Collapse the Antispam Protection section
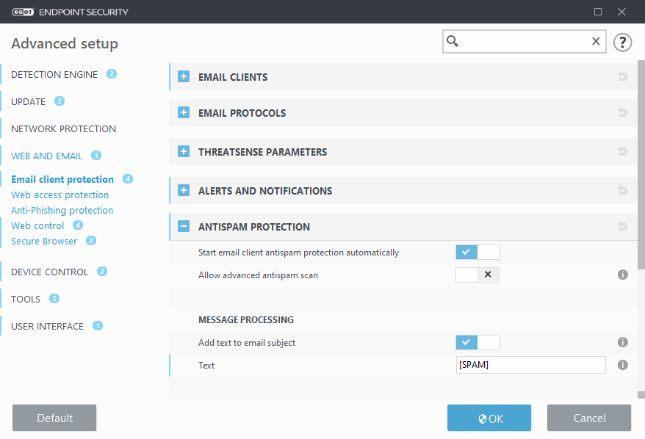Image resolution: width=645 pixels, height=439 pixels. point(184,226)
